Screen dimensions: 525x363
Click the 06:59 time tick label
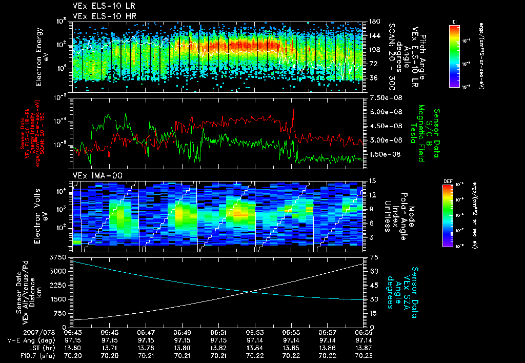[364, 333]
